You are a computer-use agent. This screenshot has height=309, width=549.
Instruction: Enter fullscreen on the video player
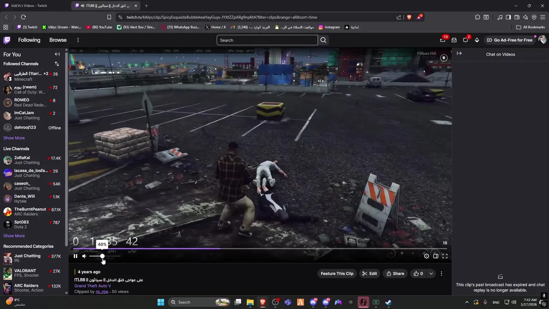coord(445,256)
